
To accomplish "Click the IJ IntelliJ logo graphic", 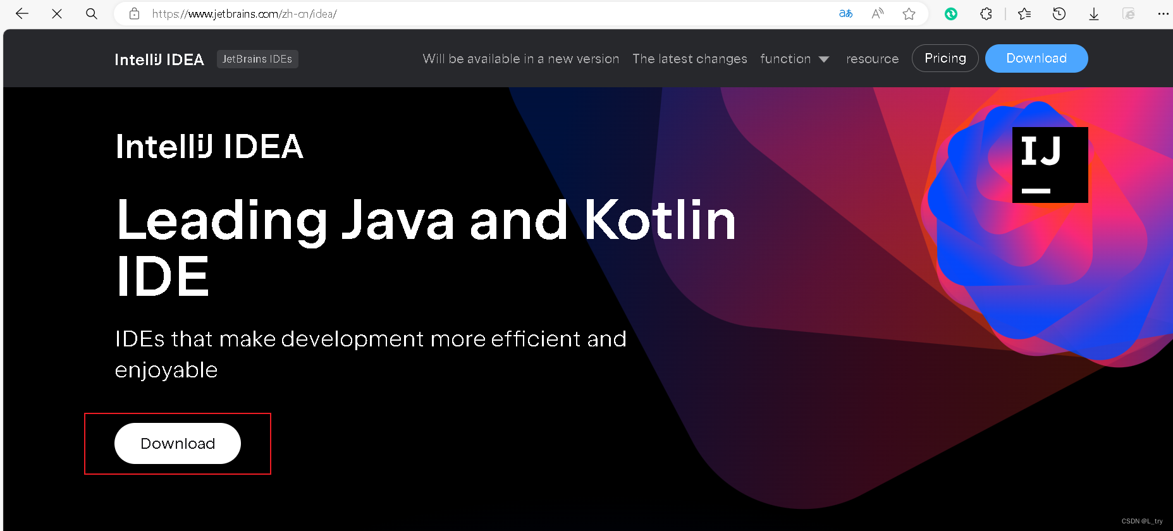I will pos(1050,165).
